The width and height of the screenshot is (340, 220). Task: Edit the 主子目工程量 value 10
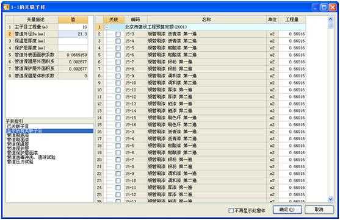(x=73, y=27)
